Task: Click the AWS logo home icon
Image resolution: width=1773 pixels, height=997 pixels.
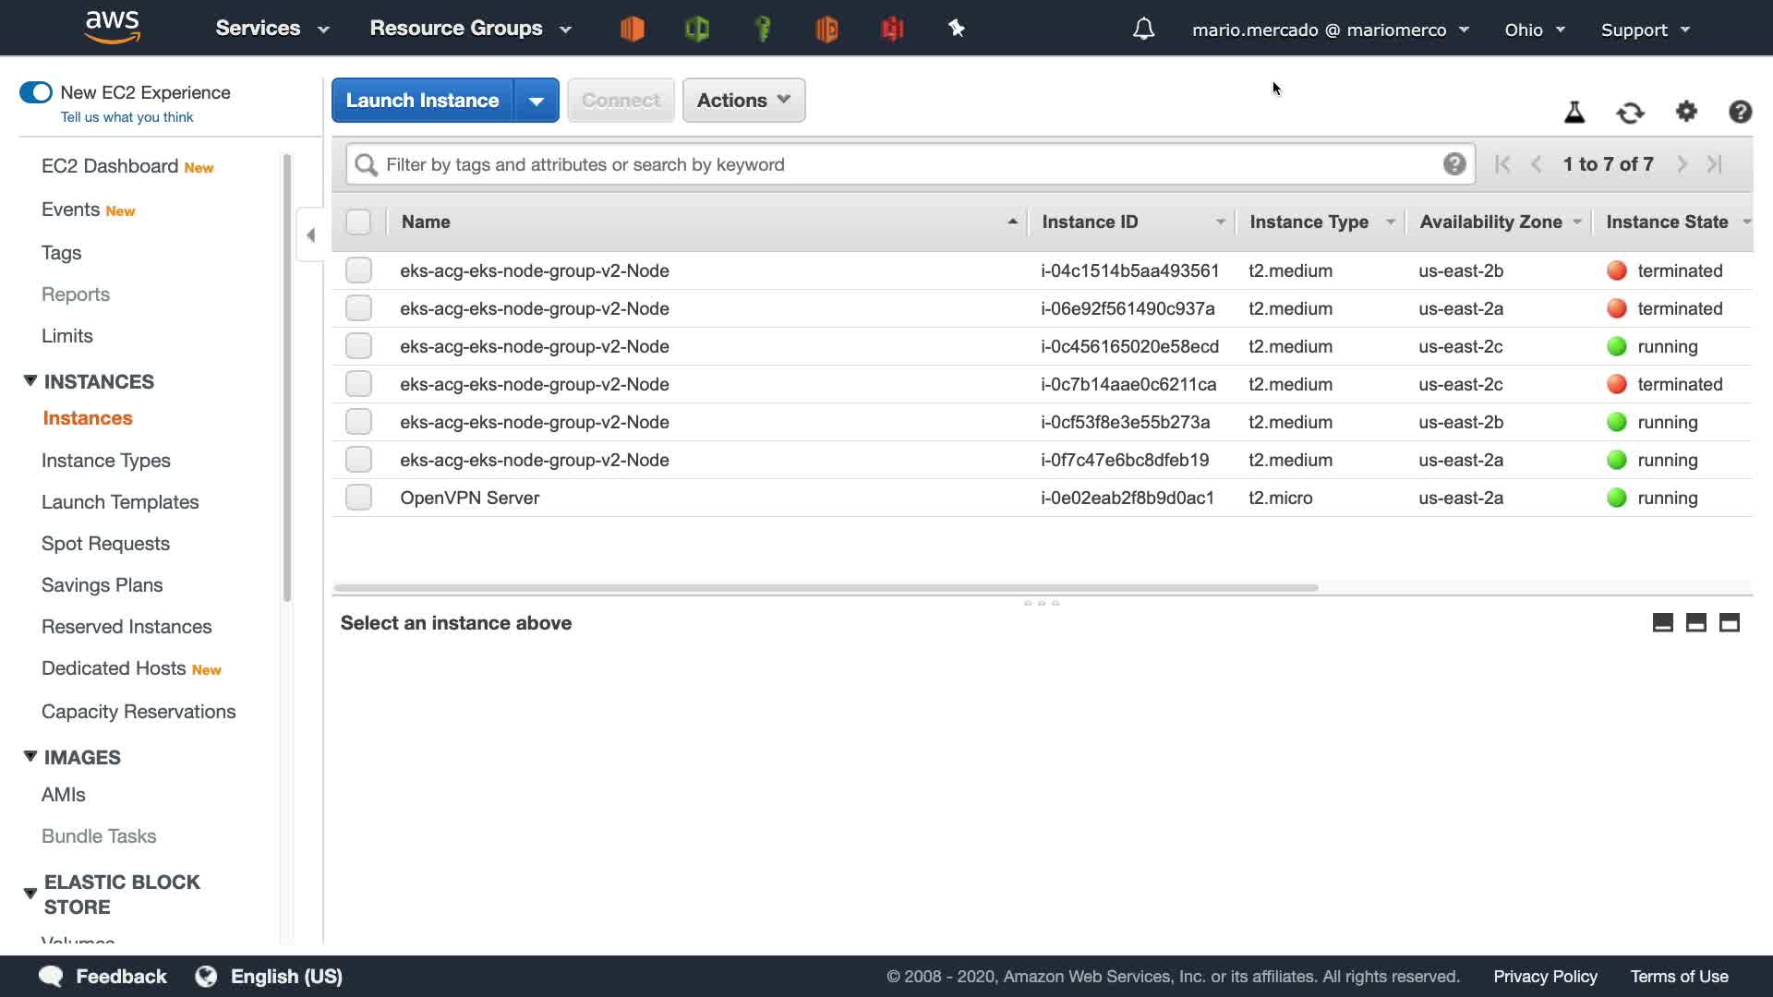Action: pos(112,28)
